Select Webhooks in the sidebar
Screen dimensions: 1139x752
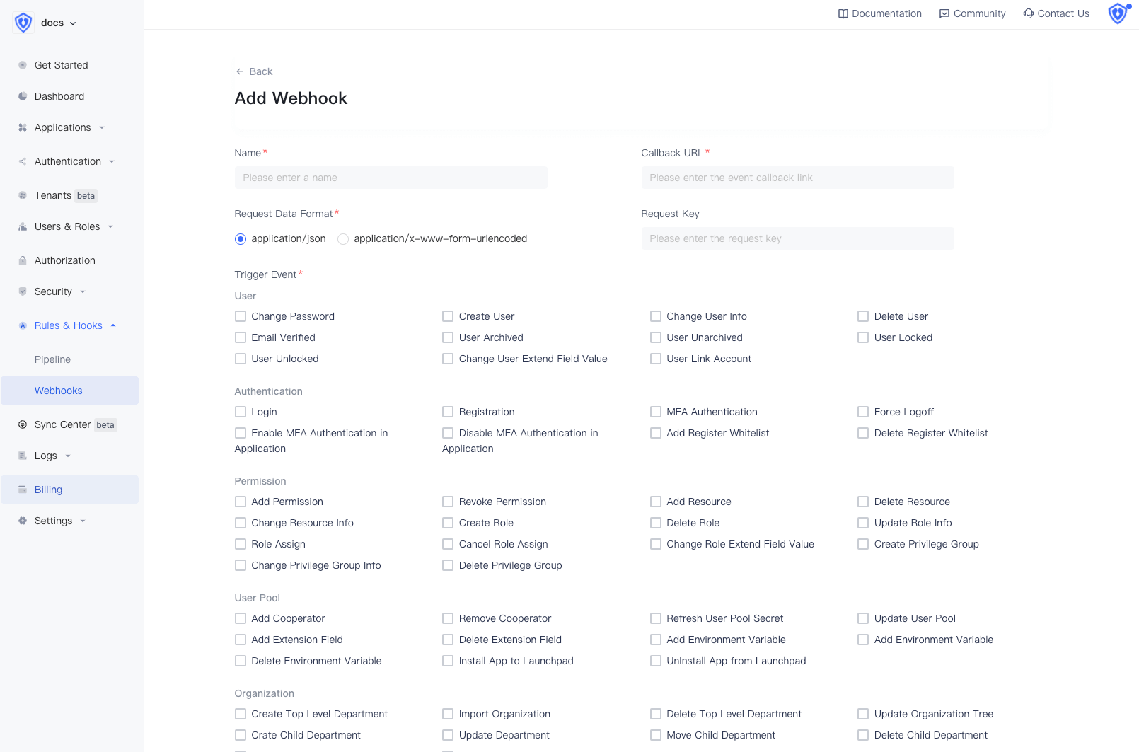pos(59,390)
